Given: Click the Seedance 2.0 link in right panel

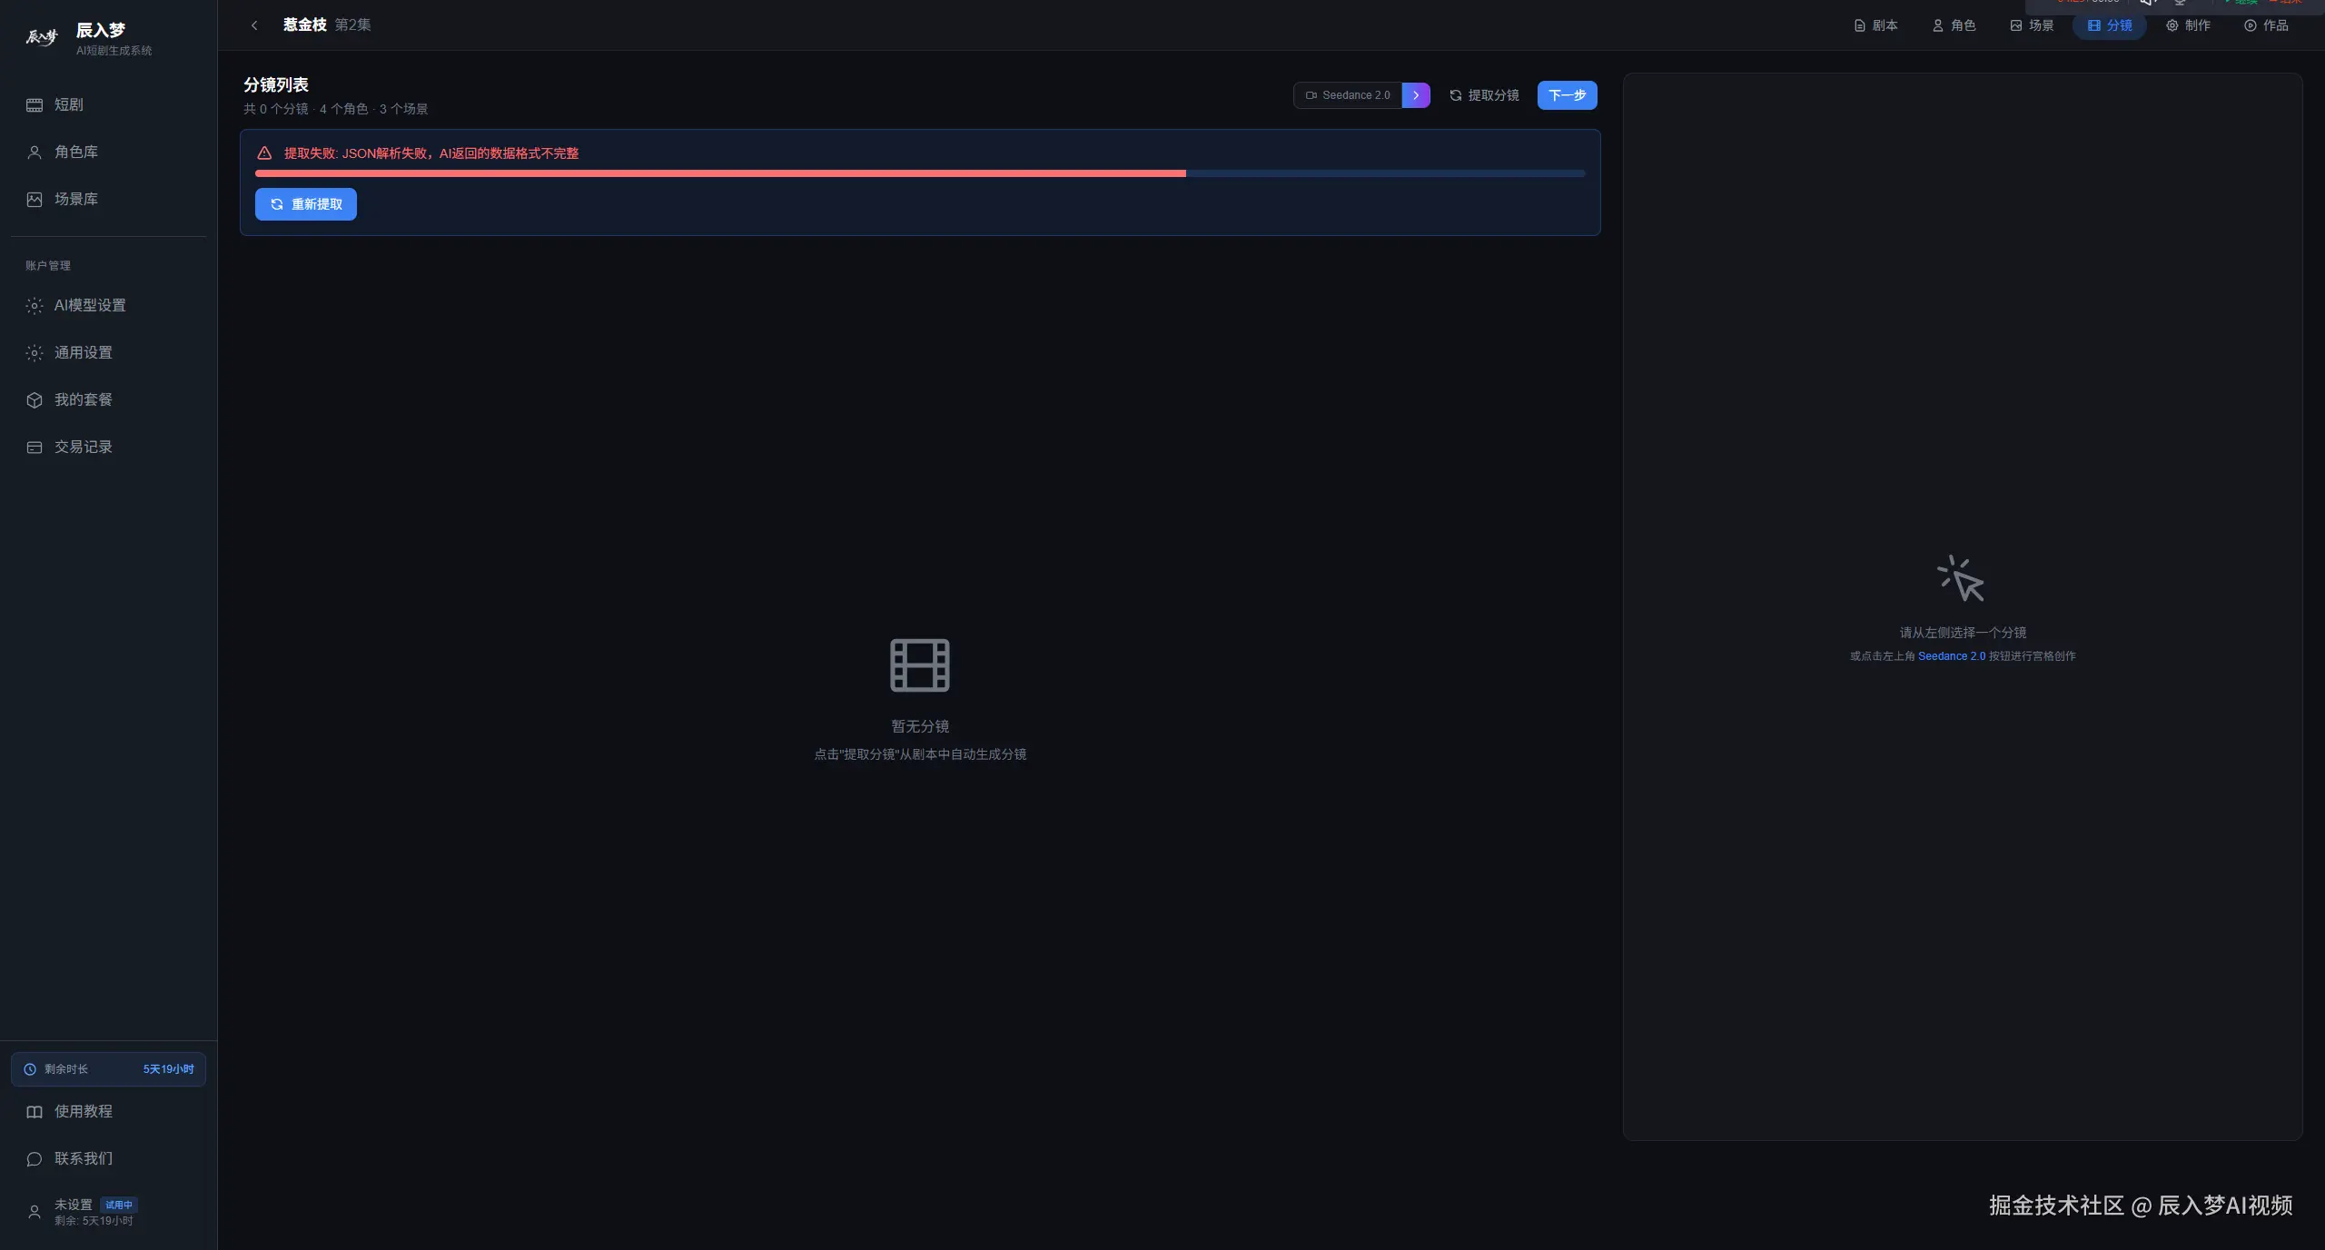Looking at the screenshot, I should pyautogui.click(x=1951, y=656).
